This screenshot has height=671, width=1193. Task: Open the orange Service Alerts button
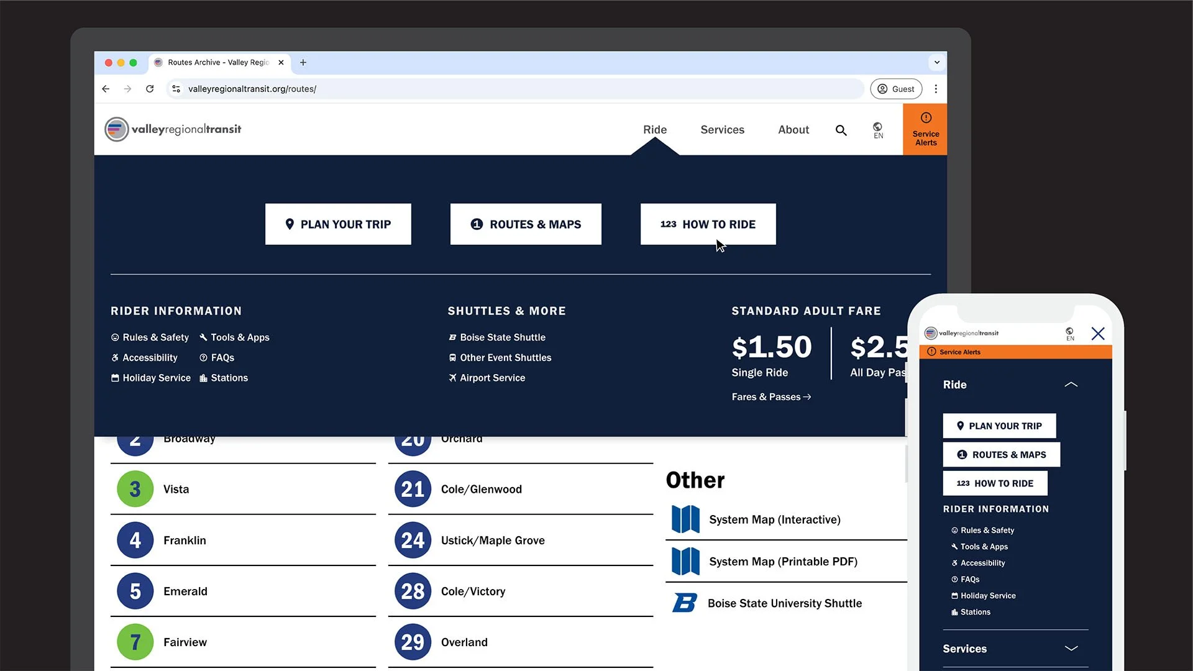925,129
